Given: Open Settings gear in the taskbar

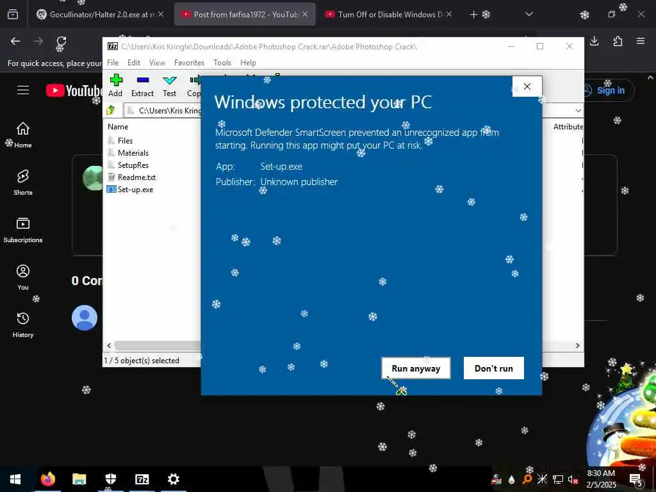Looking at the screenshot, I should [x=173, y=479].
